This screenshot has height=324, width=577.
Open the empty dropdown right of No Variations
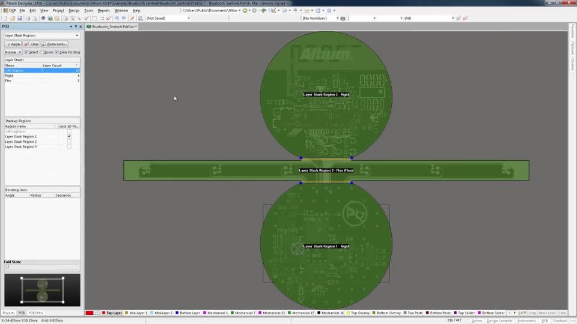pos(374,18)
